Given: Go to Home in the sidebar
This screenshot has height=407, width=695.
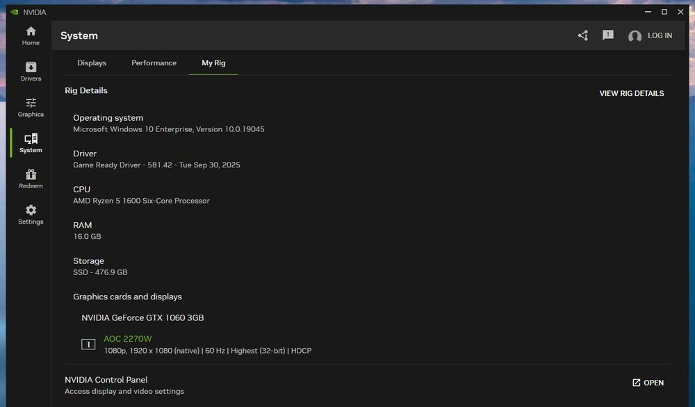Looking at the screenshot, I should 31,36.
